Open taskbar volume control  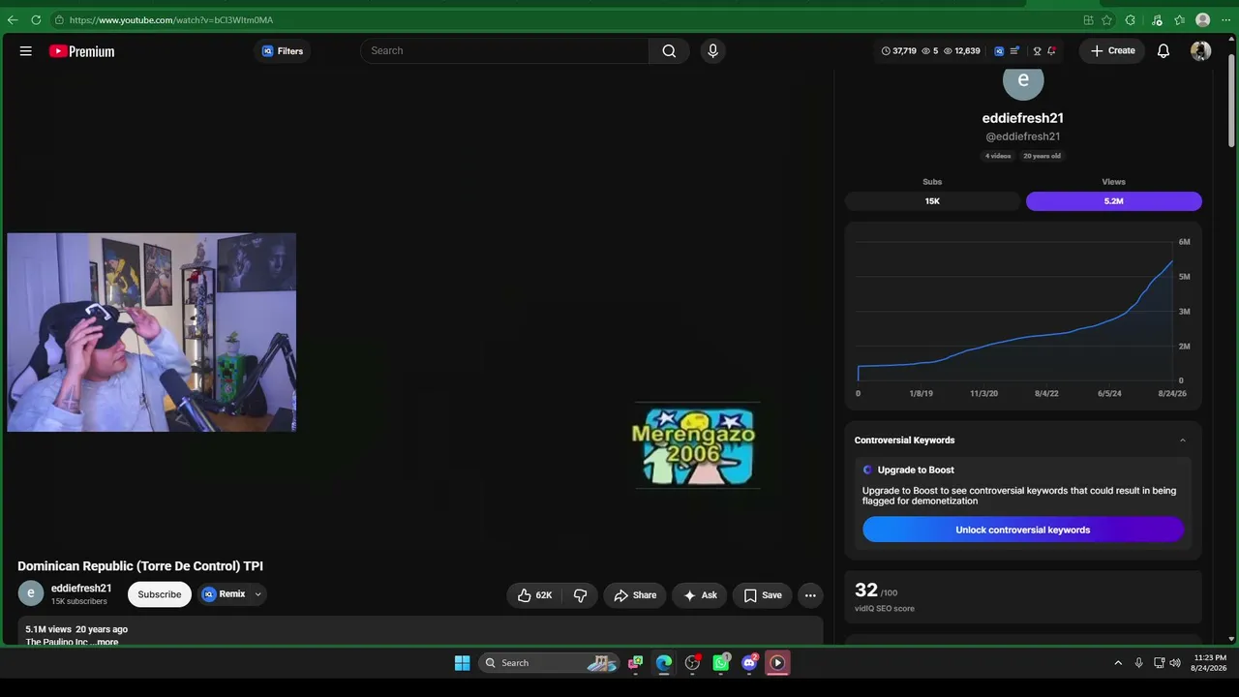pyautogui.click(x=1175, y=663)
